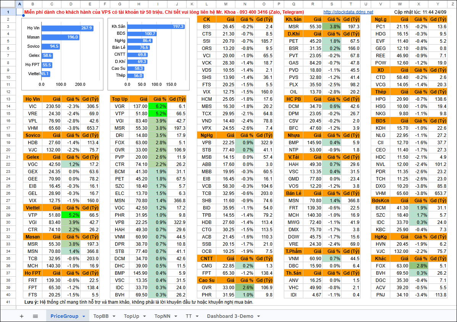
Task: Select the Masan 196.0 chart bar
Action: tap(60, 37)
